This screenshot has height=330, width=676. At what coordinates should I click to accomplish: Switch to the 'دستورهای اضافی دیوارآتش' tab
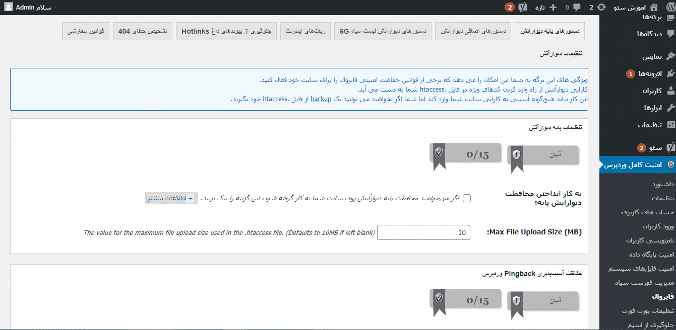(473, 31)
